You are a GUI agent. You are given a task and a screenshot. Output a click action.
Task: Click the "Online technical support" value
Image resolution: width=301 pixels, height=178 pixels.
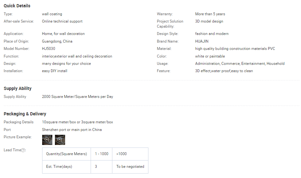[x=62, y=21]
